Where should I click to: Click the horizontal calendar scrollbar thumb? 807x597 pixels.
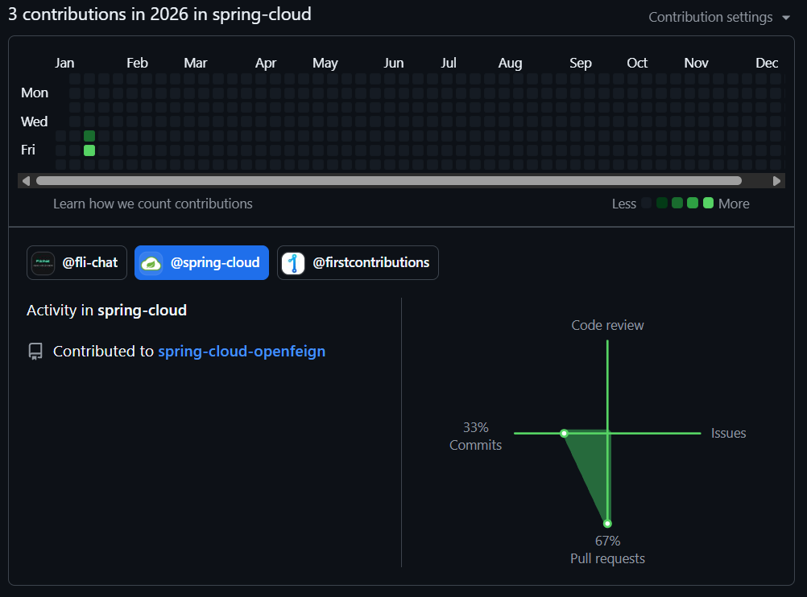[389, 181]
